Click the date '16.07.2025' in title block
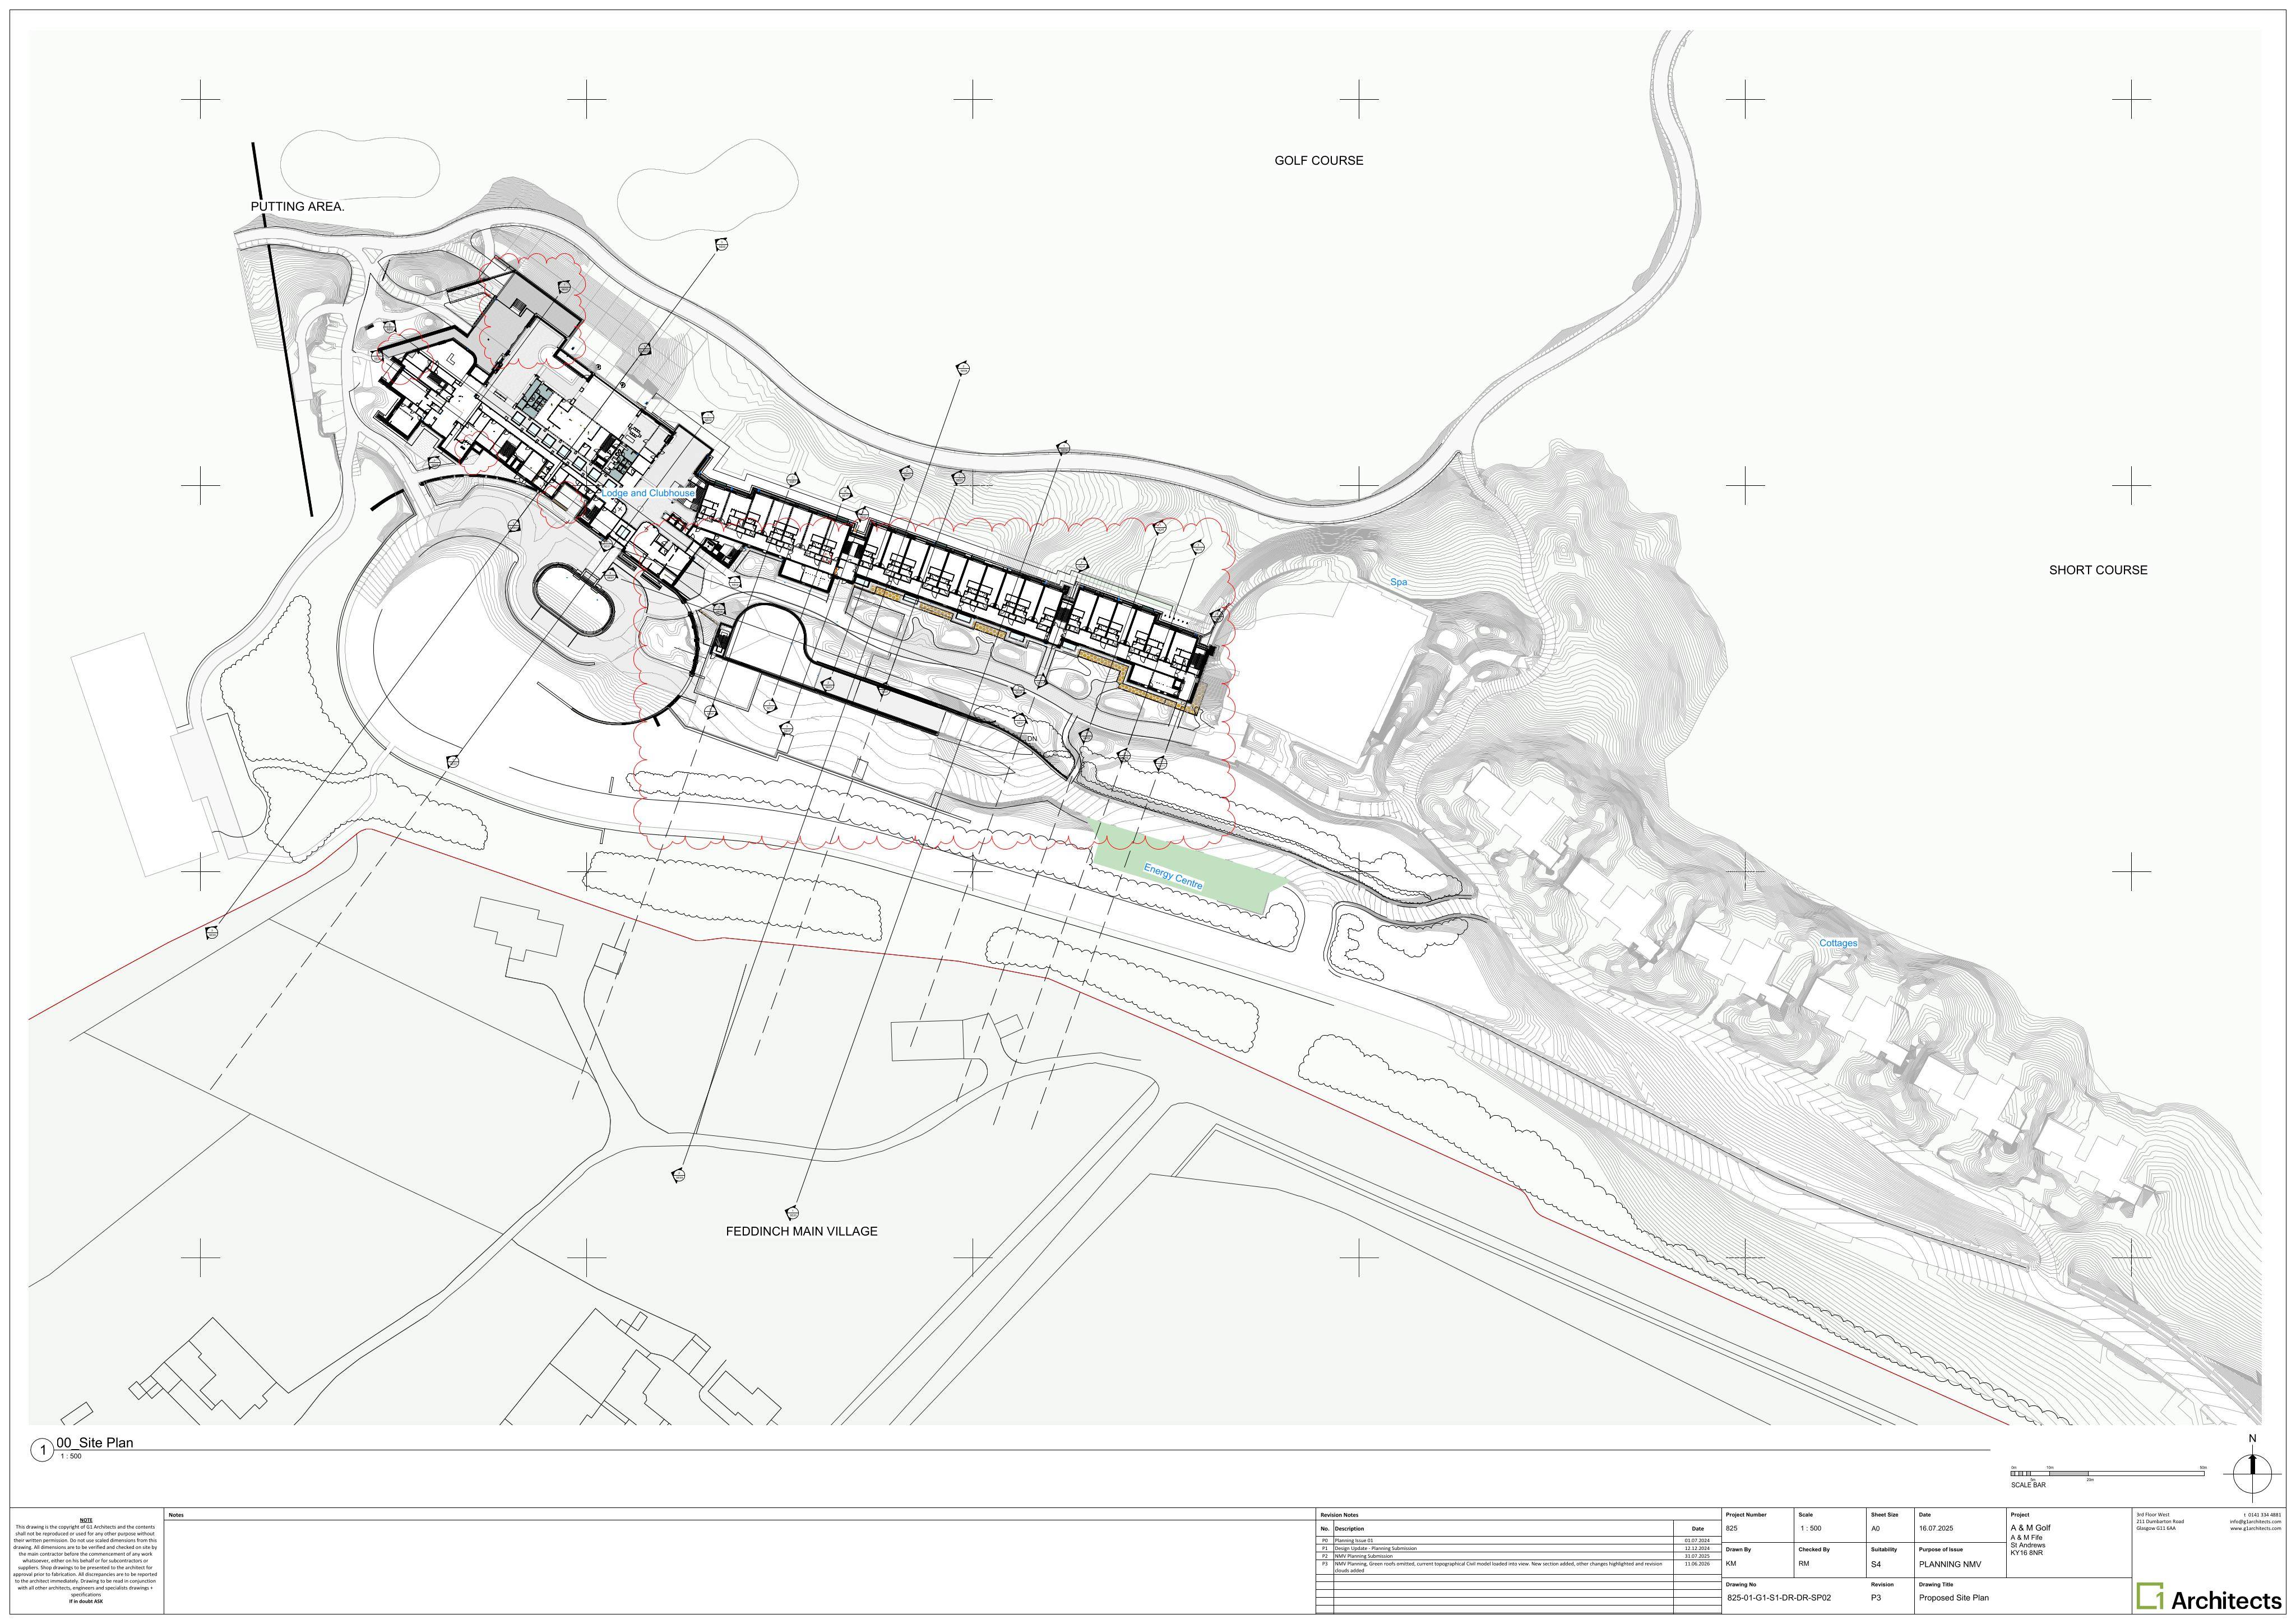 click(1935, 1528)
